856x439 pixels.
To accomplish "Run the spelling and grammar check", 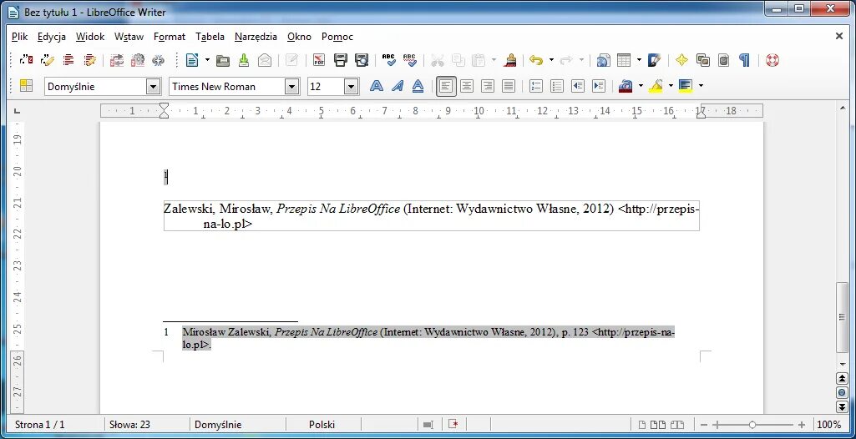I will click(x=388, y=60).
